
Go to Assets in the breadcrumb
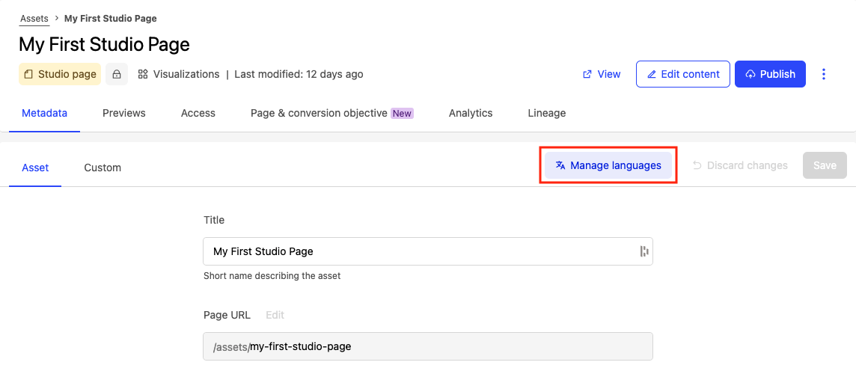pyautogui.click(x=34, y=18)
